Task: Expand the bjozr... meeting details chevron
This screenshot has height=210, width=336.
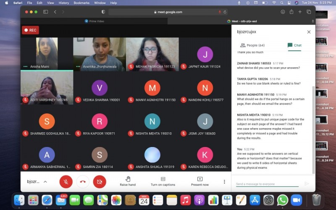Action: [45, 182]
